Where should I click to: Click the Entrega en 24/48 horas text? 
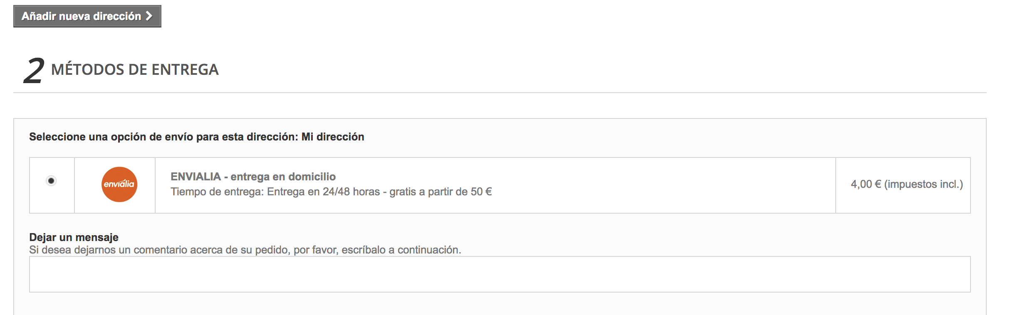[x=323, y=192]
